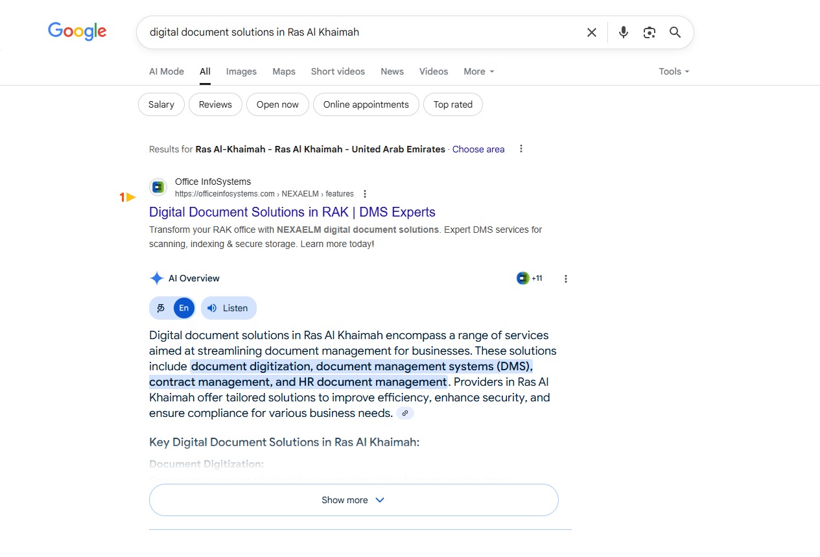The width and height of the screenshot is (820, 557).
Task: Expand AI Overview with Show more
Action: 353,500
